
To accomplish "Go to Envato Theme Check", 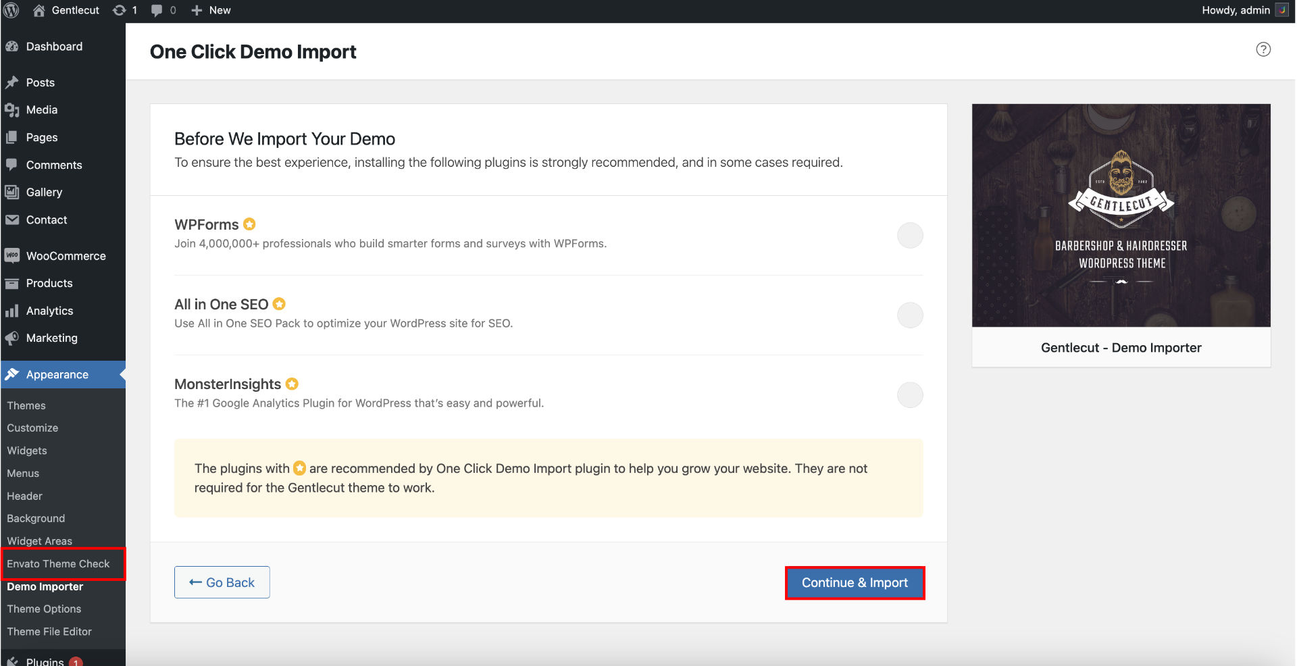I will [x=58, y=563].
